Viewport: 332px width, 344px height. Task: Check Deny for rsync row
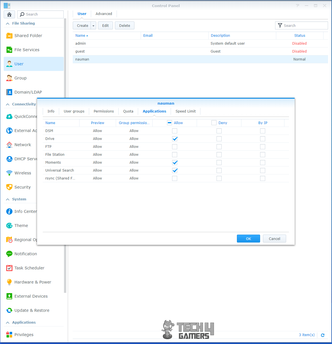coord(219,178)
